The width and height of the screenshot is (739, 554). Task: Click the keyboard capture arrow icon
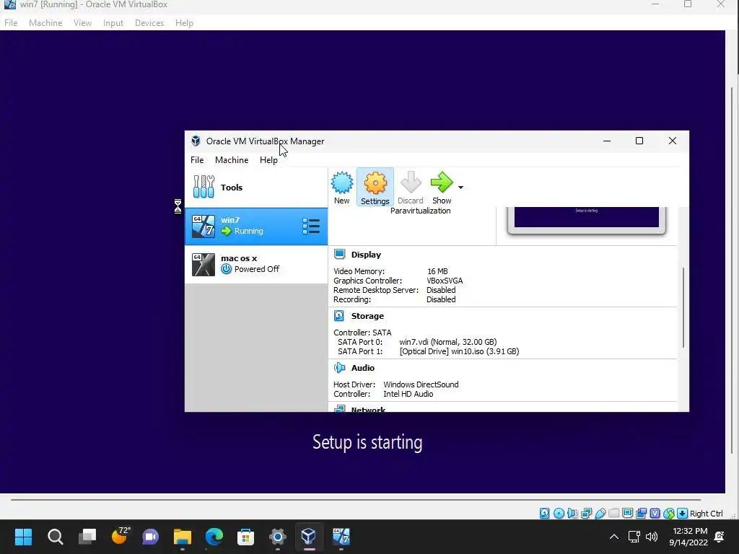(682, 514)
